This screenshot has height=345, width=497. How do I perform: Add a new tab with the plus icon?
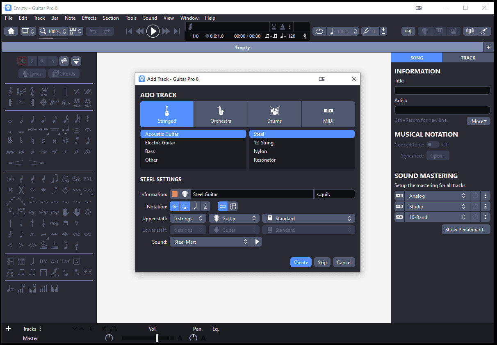tap(489, 47)
